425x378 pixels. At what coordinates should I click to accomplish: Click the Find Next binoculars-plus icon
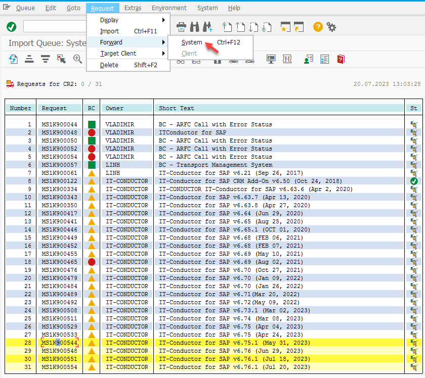coord(207,27)
